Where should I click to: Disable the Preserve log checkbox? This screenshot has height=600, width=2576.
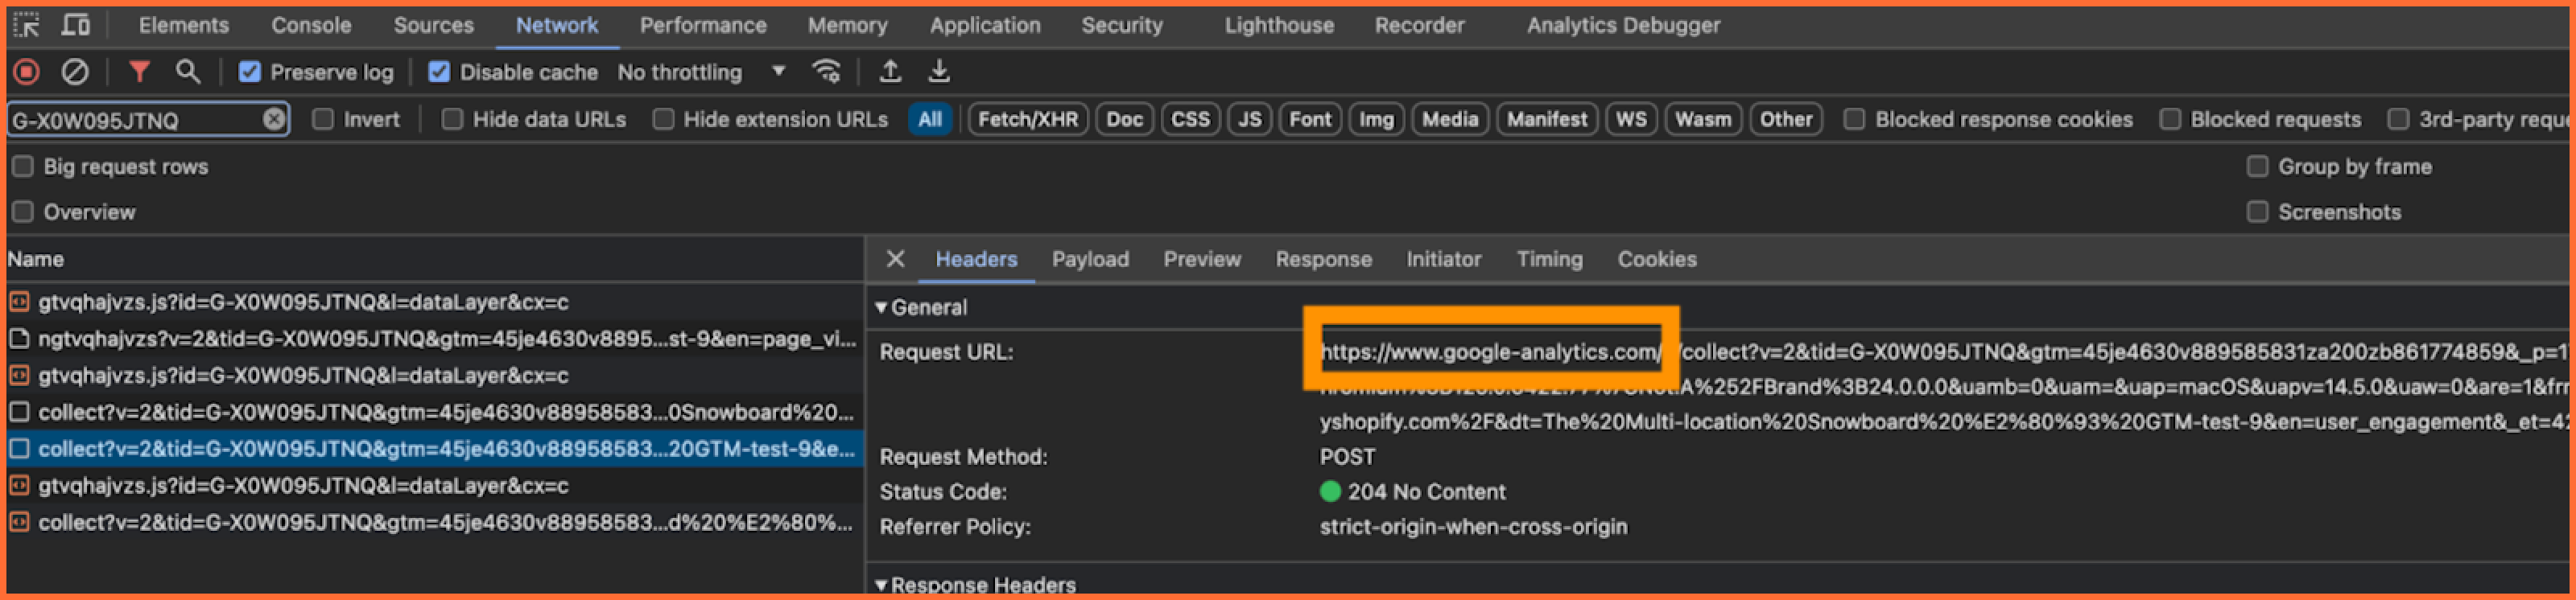249,72
